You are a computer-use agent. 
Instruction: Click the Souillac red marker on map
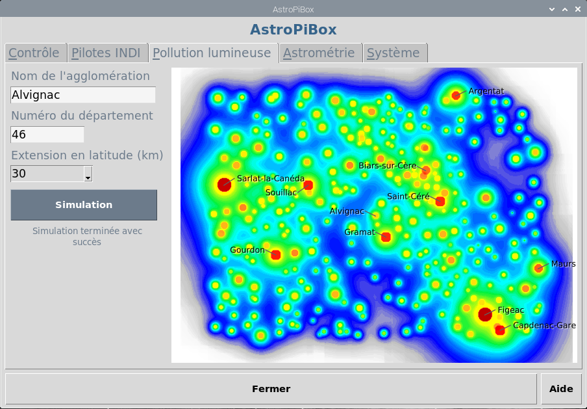coord(308,185)
